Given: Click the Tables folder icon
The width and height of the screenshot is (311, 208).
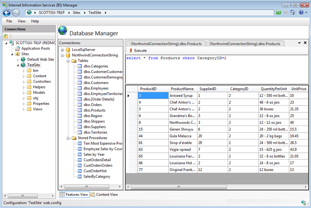Looking at the screenshot, I should pyautogui.click(x=74, y=61).
